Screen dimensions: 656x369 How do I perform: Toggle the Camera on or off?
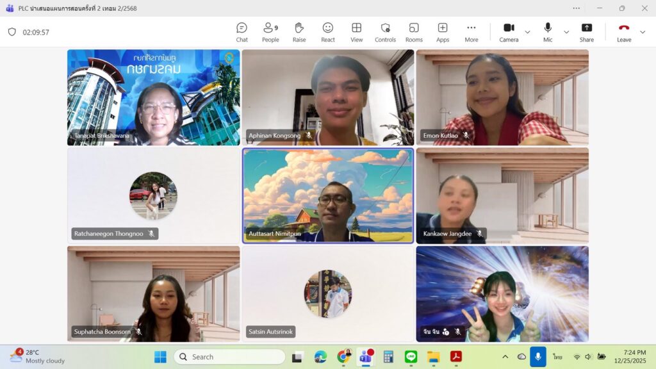(x=509, y=31)
